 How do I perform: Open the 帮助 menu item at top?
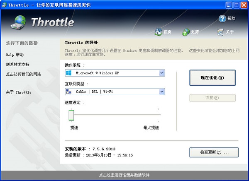(231, 18)
